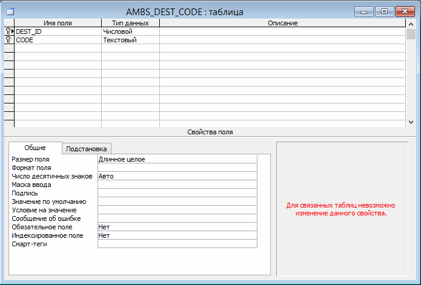421x285 pixels.
Task: Select the CODE row via its key selector
Action: 9,40
